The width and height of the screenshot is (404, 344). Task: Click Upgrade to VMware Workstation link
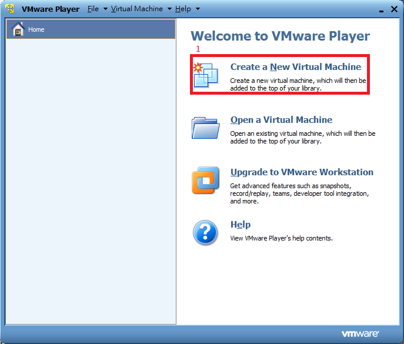(302, 172)
